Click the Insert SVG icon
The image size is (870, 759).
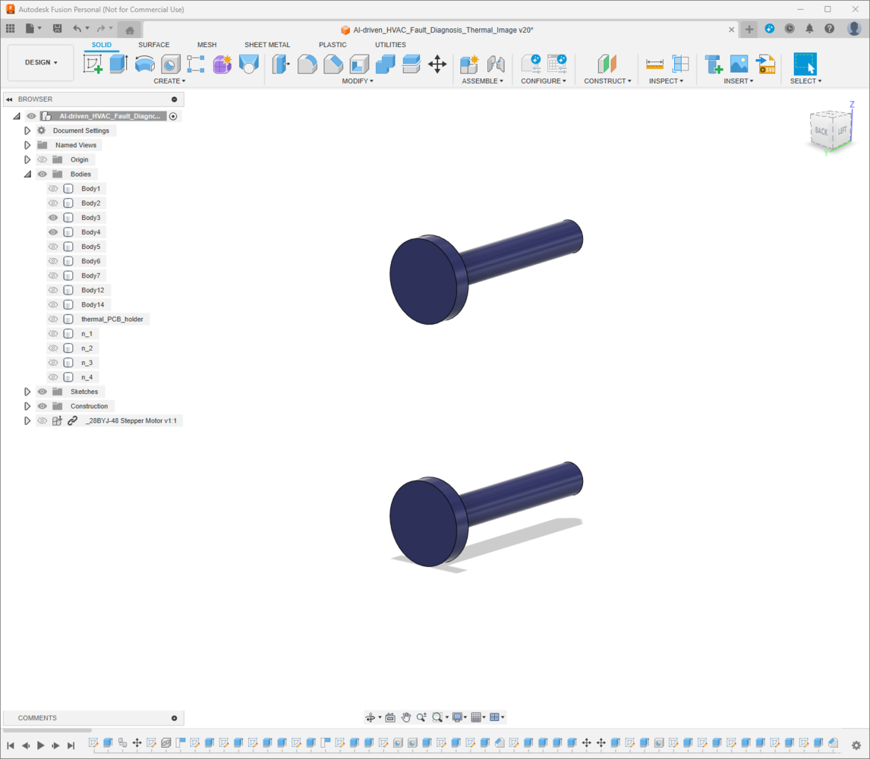pyautogui.click(x=766, y=64)
